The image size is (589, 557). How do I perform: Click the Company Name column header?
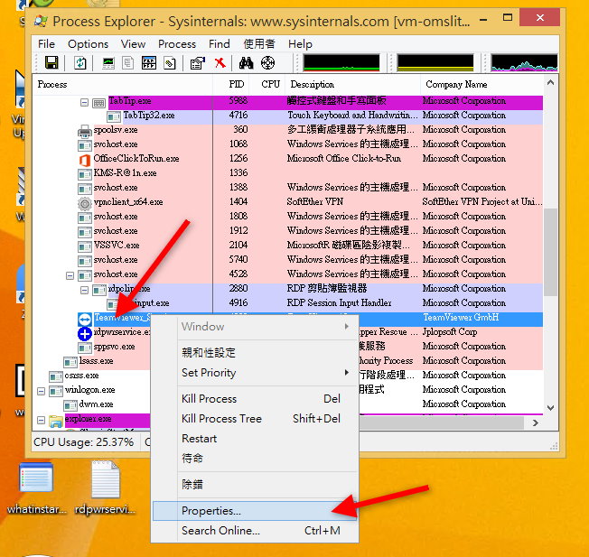(456, 84)
